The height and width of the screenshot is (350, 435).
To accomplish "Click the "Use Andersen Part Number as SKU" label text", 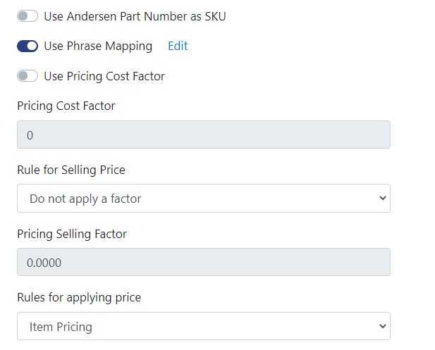I will click(x=135, y=16).
